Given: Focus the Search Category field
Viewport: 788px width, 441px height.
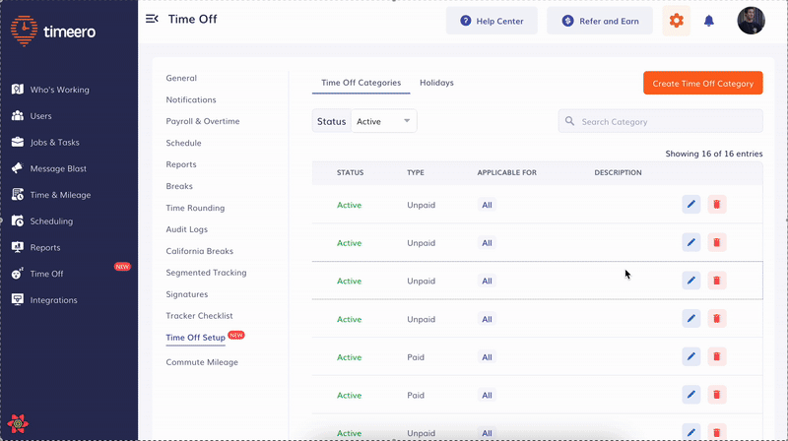Looking at the screenshot, I should click(x=660, y=121).
